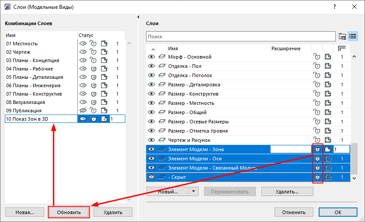The width and height of the screenshot is (365, 222).
Task: Toggle lock icon for Элемент Модели - Оси
Action: tap(317, 159)
